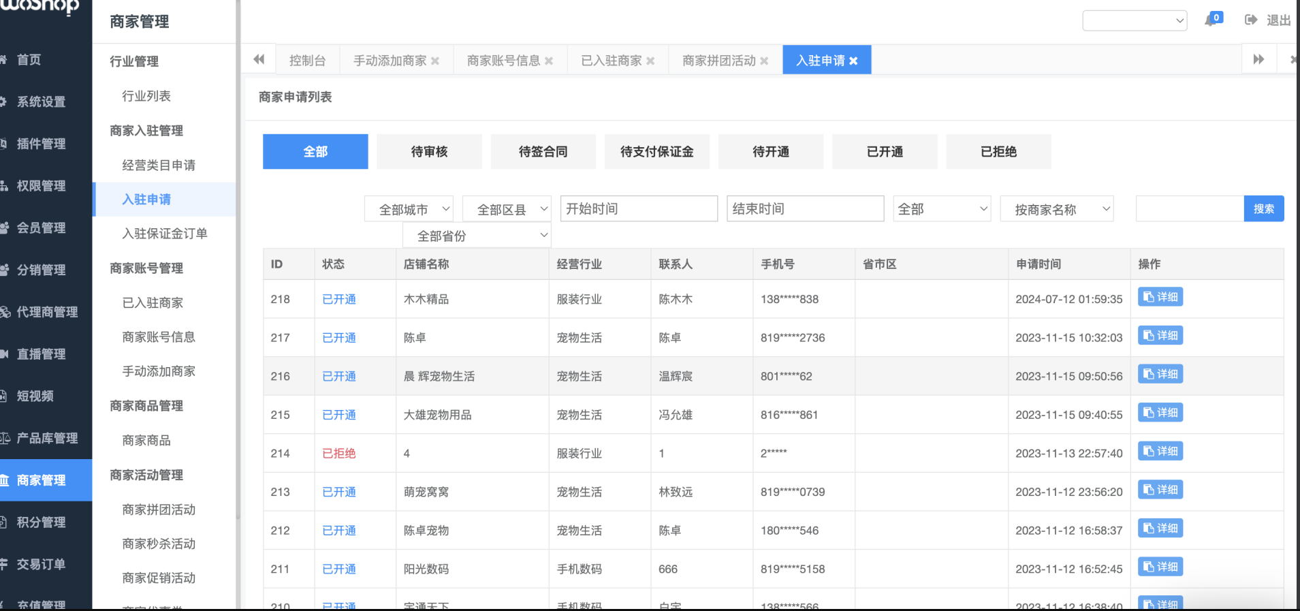Open 商家秒杀活动 in the submenu
Image resolution: width=1300 pixels, height=611 pixels.
pos(159,544)
